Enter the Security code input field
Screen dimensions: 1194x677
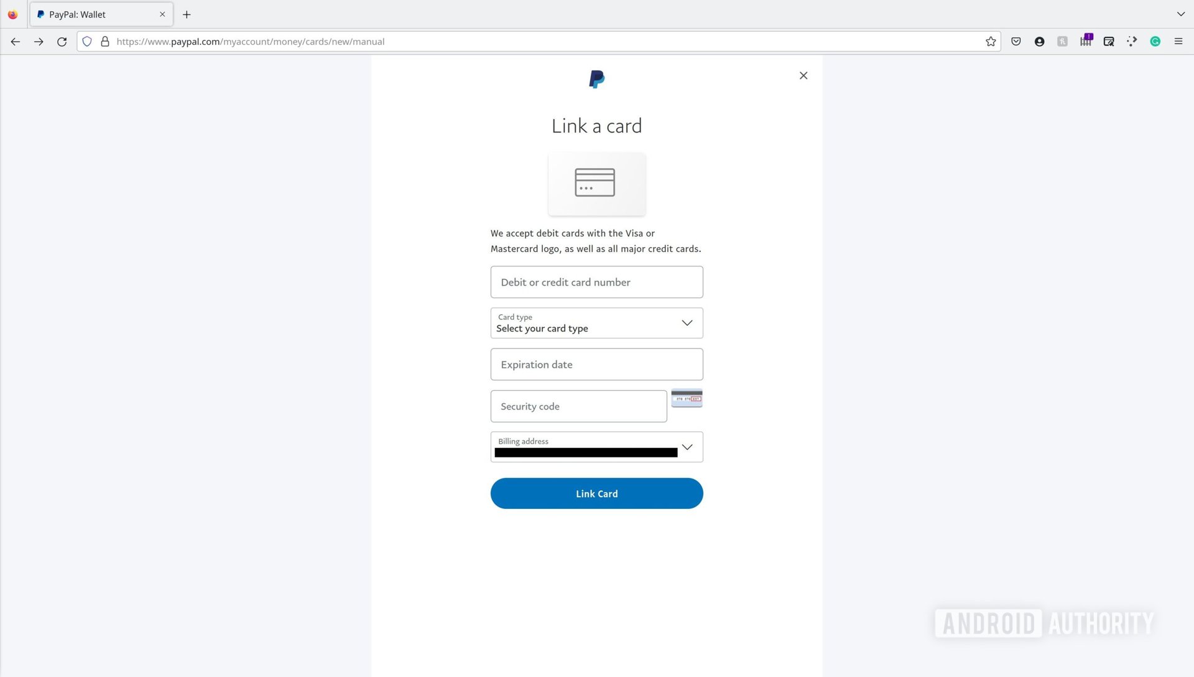point(579,405)
